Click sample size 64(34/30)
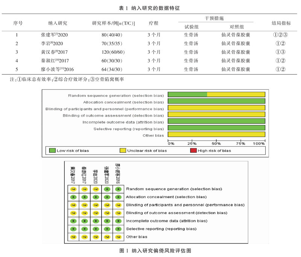The height and width of the screenshot is (257, 301). (x=112, y=70)
